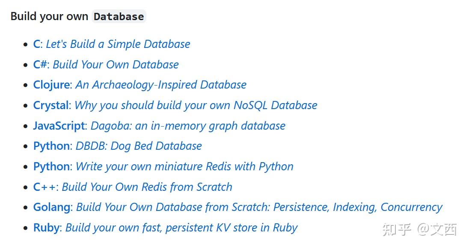Click the "Database" code-styled heading word
This screenshot has height=249, width=469.
pyautogui.click(x=119, y=16)
